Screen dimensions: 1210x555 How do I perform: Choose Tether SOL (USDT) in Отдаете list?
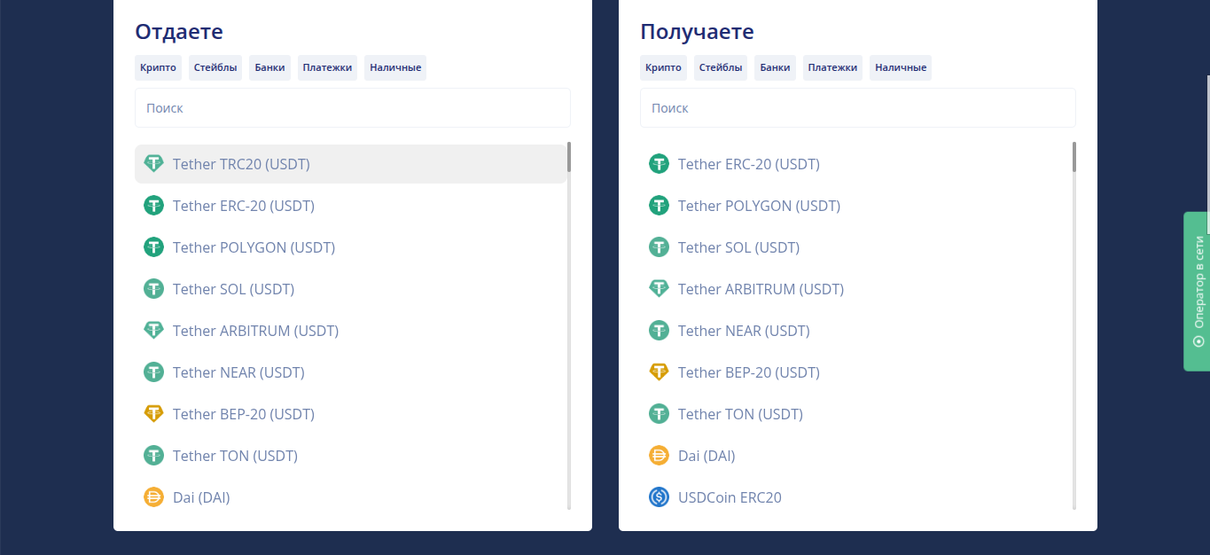pos(233,289)
